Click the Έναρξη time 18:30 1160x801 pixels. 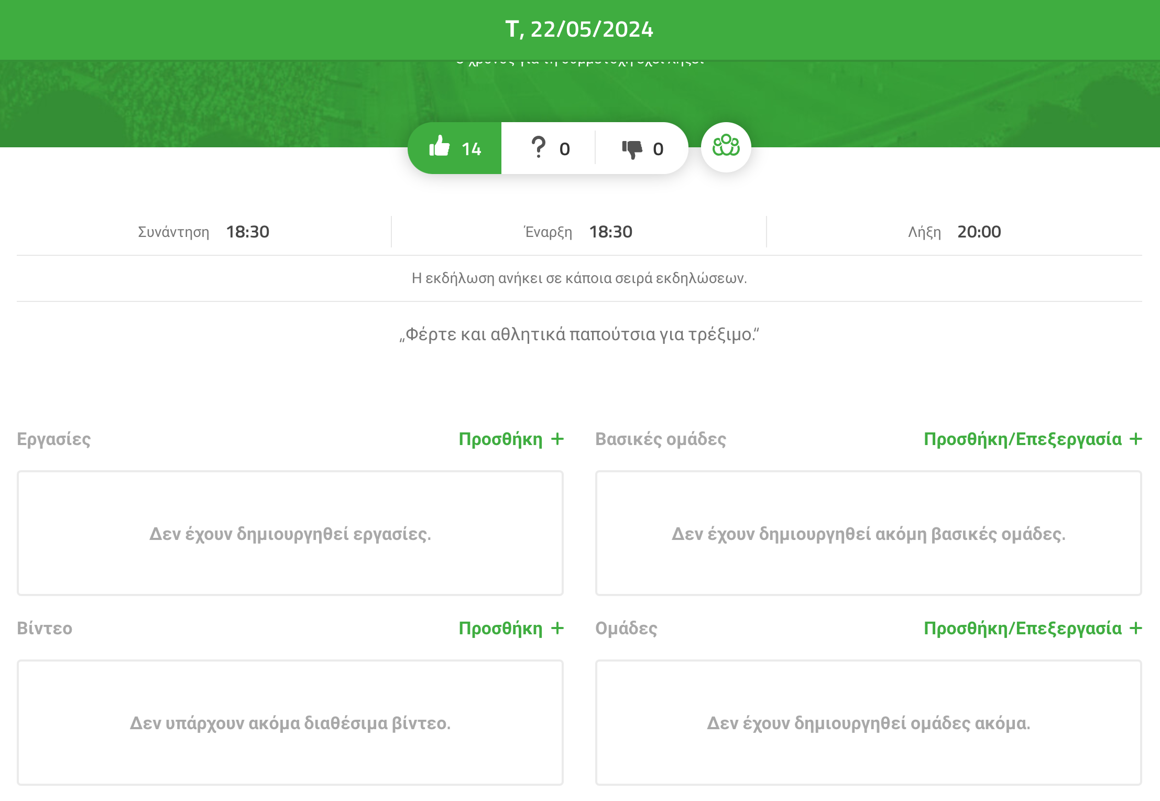[610, 232]
